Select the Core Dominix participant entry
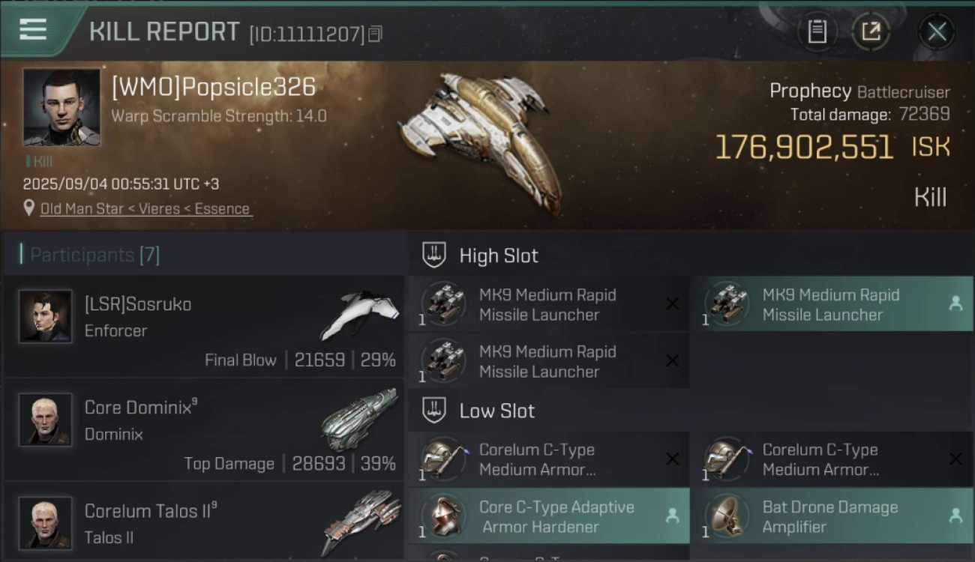The width and height of the screenshot is (975, 562). coord(204,429)
